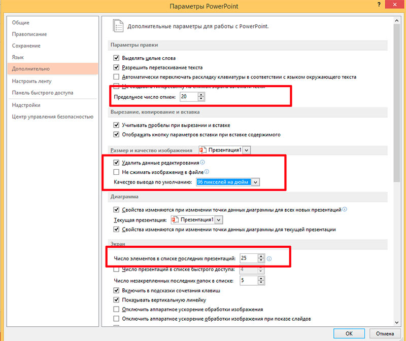Decrease the Предельное число отмен value

(x=201, y=99)
